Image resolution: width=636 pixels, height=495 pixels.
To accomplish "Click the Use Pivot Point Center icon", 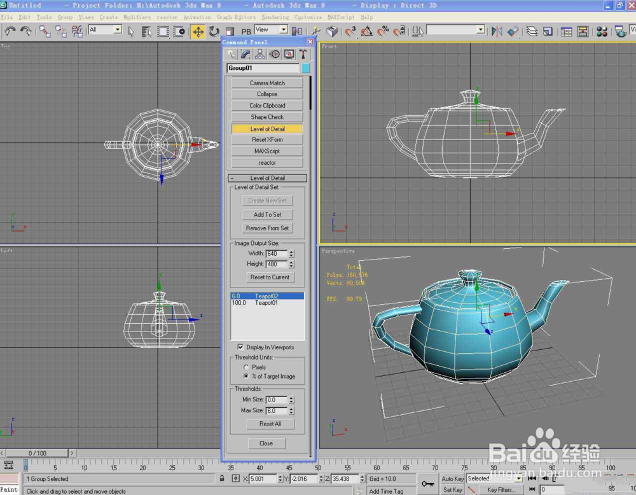I will (297, 31).
